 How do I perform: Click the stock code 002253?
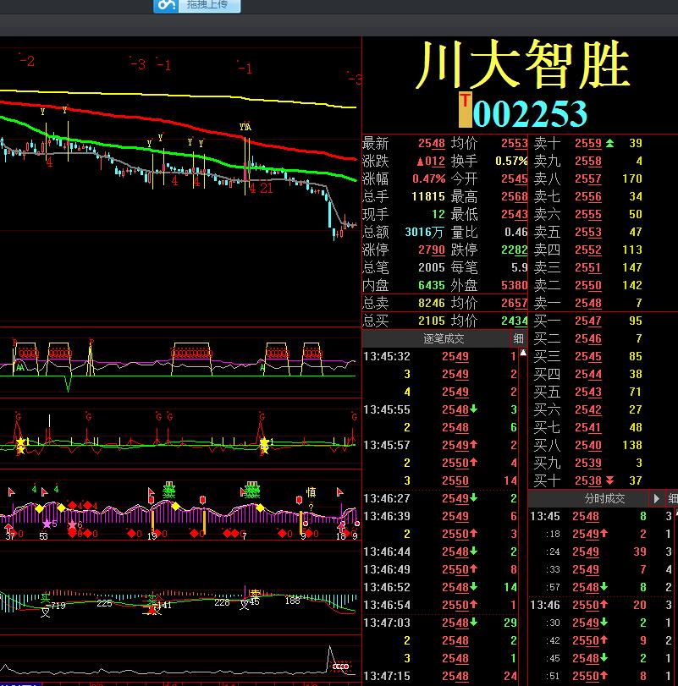coord(530,113)
